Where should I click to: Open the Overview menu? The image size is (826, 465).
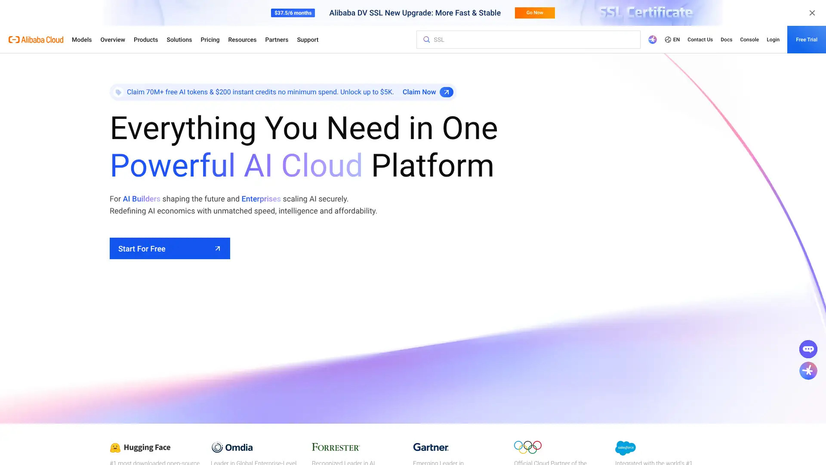pyautogui.click(x=113, y=40)
